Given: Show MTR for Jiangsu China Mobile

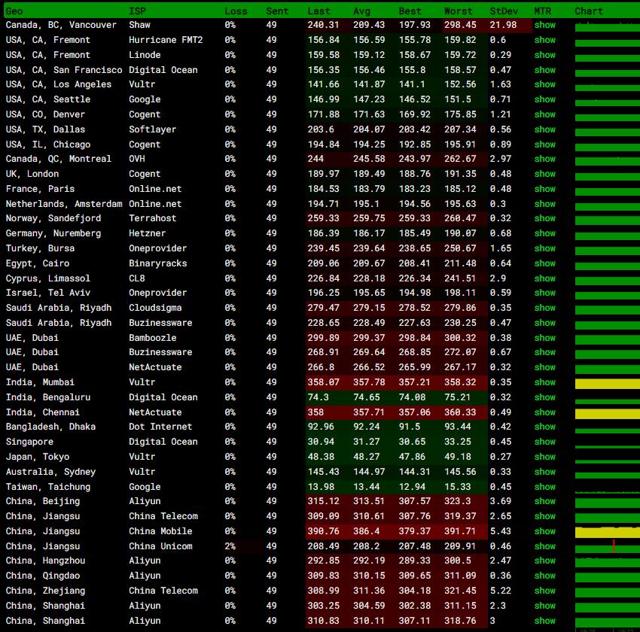Looking at the screenshot, I should pos(544,532).
